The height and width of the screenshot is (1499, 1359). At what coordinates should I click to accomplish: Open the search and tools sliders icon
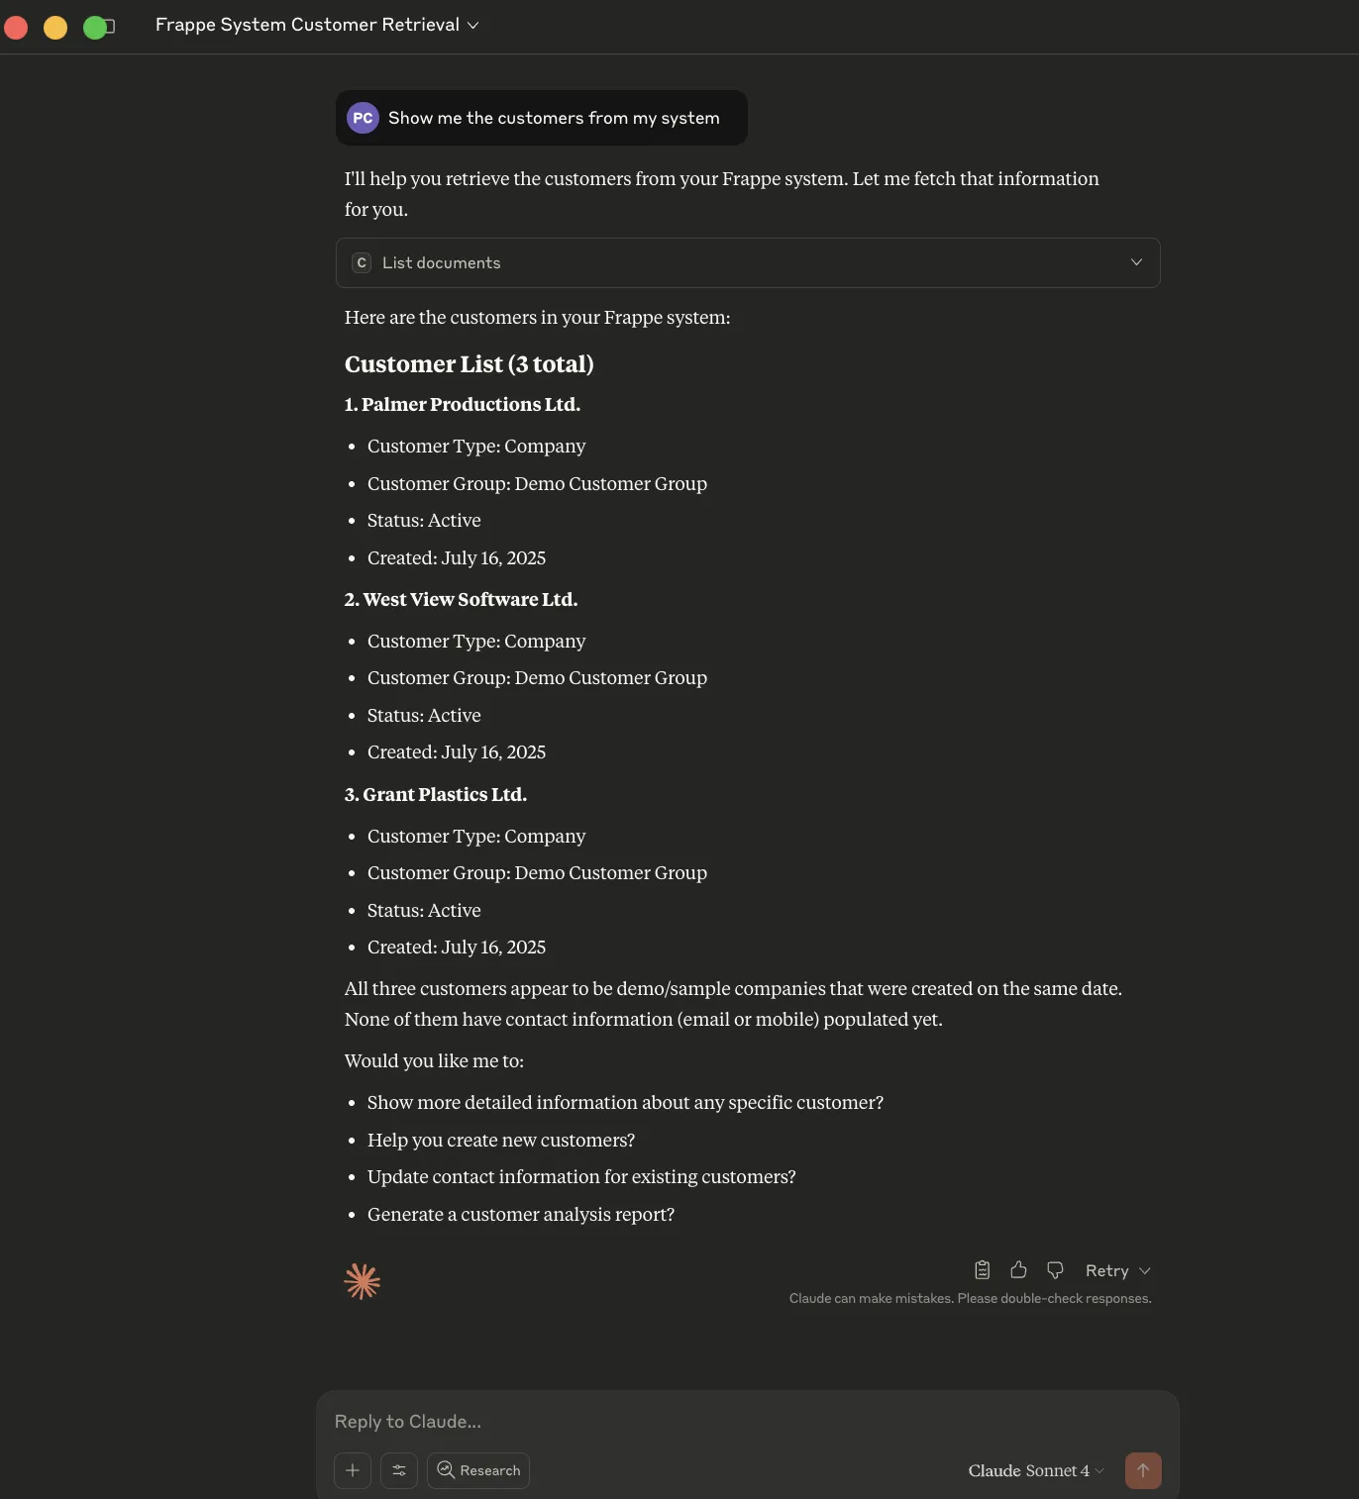click(399, 1470)
